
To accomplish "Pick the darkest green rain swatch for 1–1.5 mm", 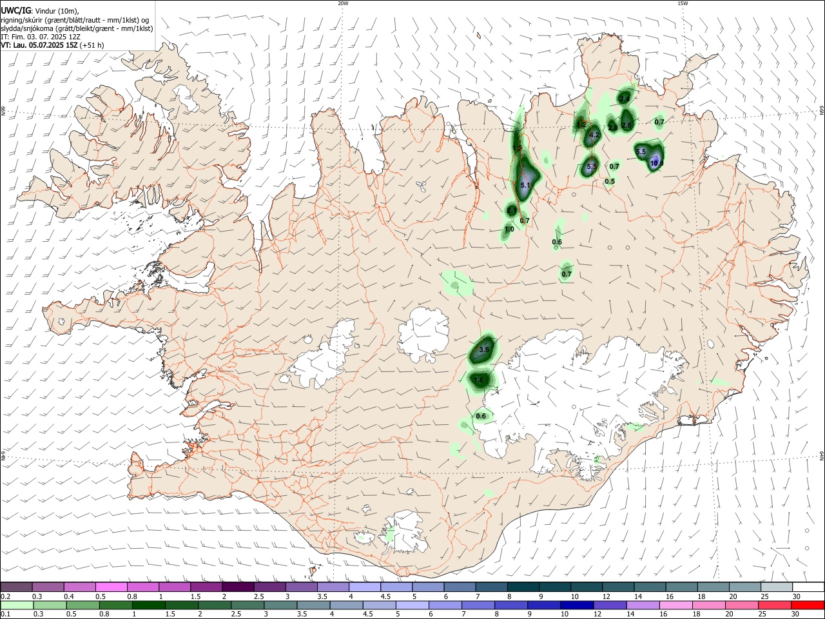I will pos(148,605).
